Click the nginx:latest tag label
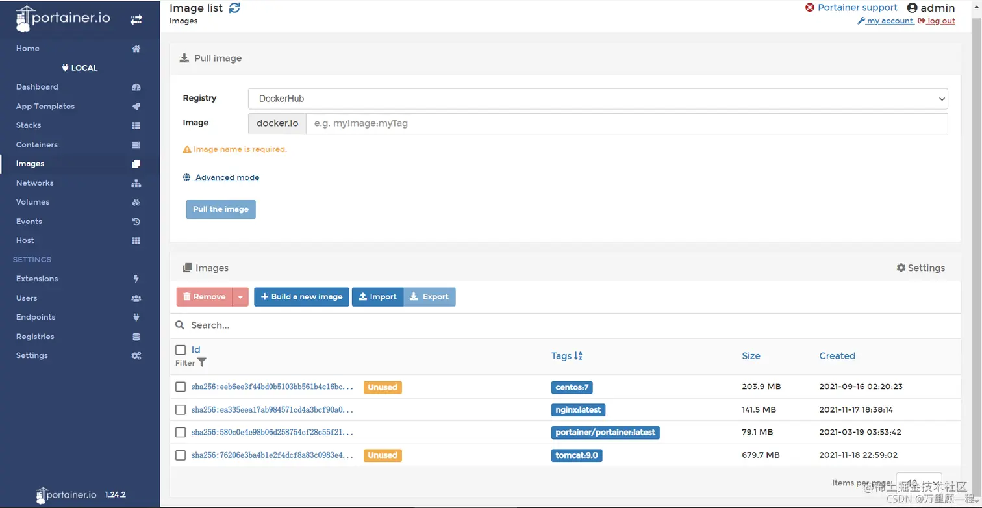Viewport: 982px width, 508px height. pos(578,410)
